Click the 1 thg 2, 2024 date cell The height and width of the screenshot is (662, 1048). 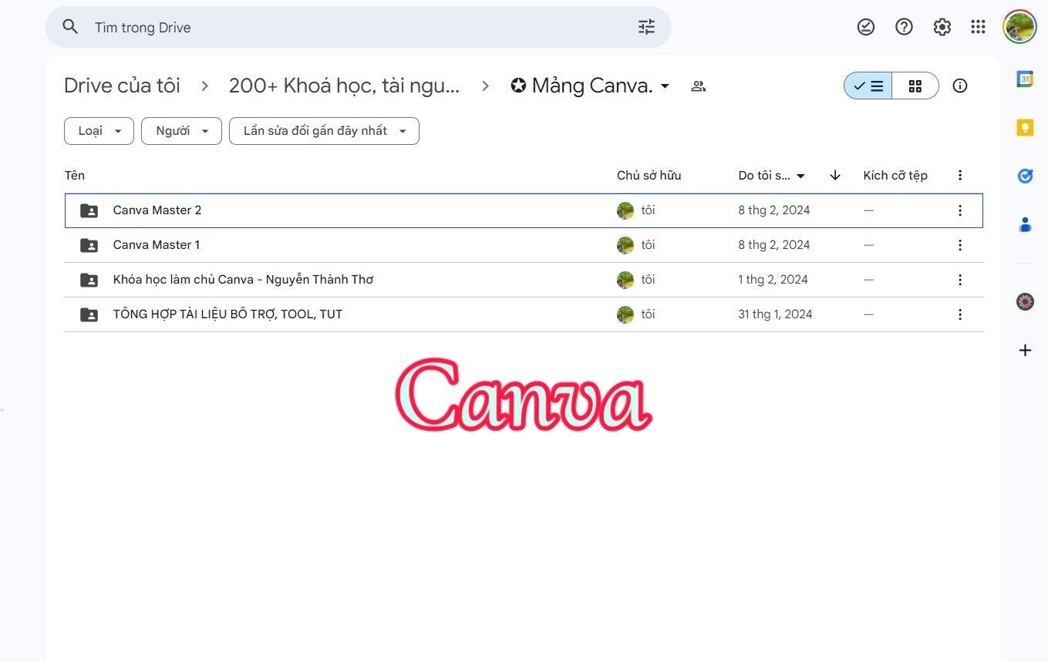(x=773, y=280)
